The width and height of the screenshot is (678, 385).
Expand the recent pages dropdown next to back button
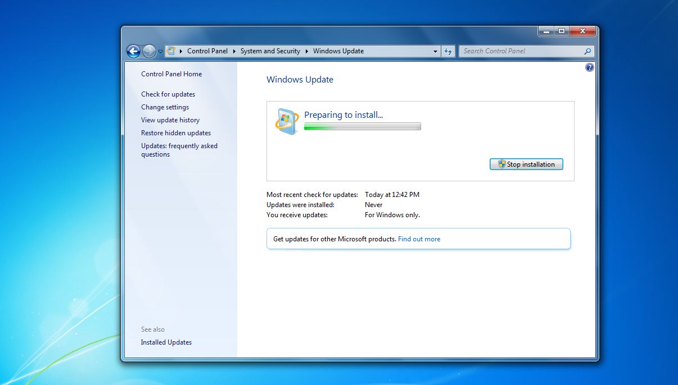click(159, 51)
